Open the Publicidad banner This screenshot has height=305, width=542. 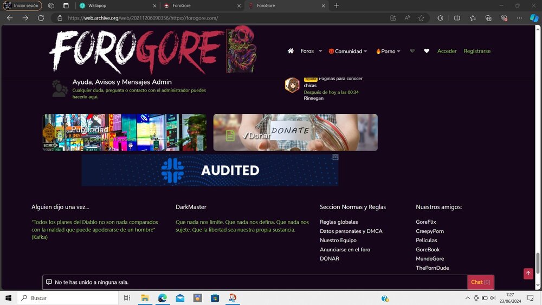tap(125, 132)
